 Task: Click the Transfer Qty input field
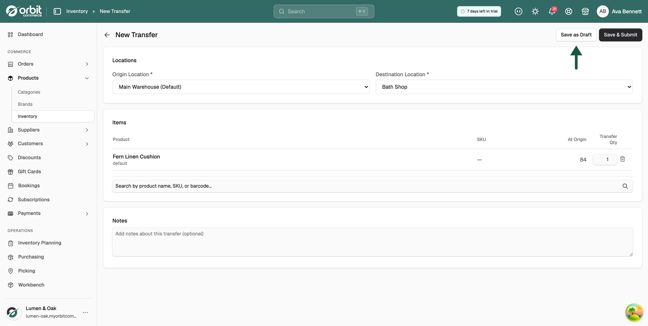click(605, 159)
